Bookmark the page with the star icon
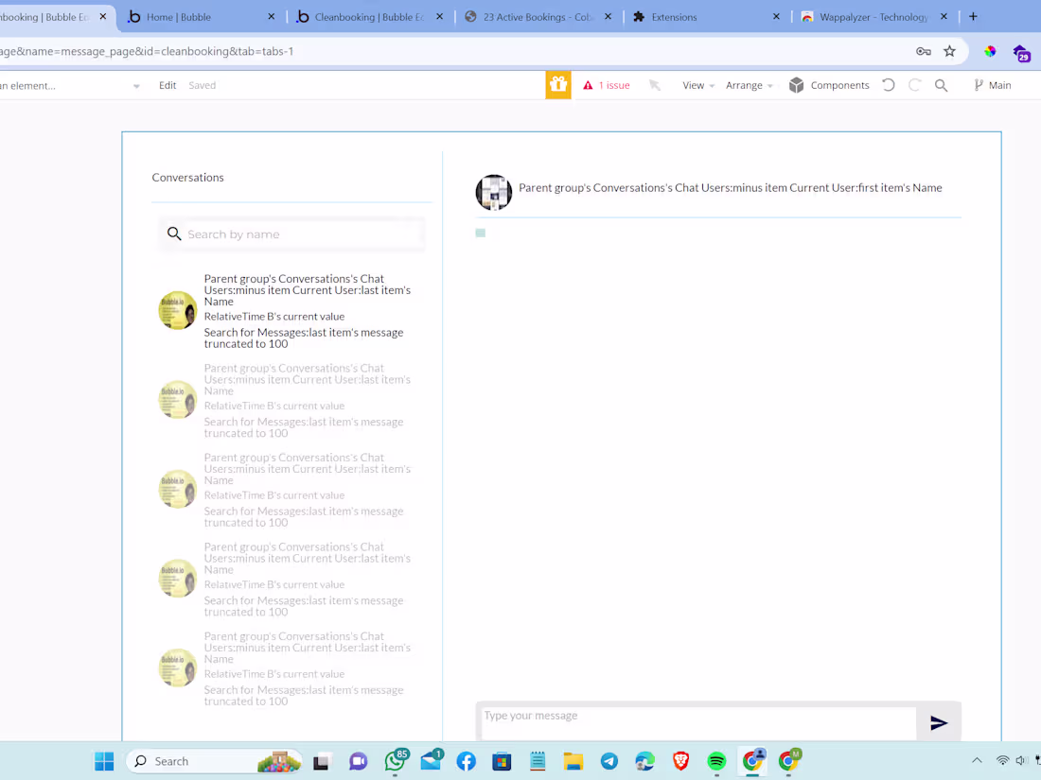The width and height of the screenshot is (1041, 780). 949,51
